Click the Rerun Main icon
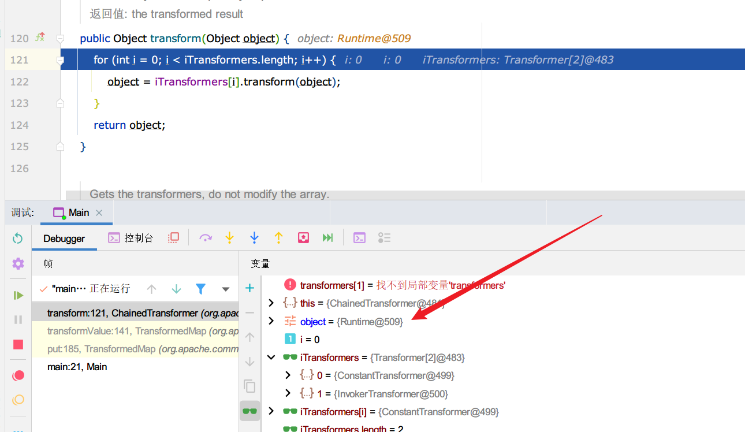745x432 pixels. [18, 239]
